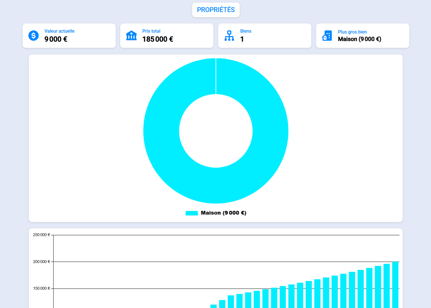
Task: Click the 250 000 € axis label
Action: coord(42,235)
